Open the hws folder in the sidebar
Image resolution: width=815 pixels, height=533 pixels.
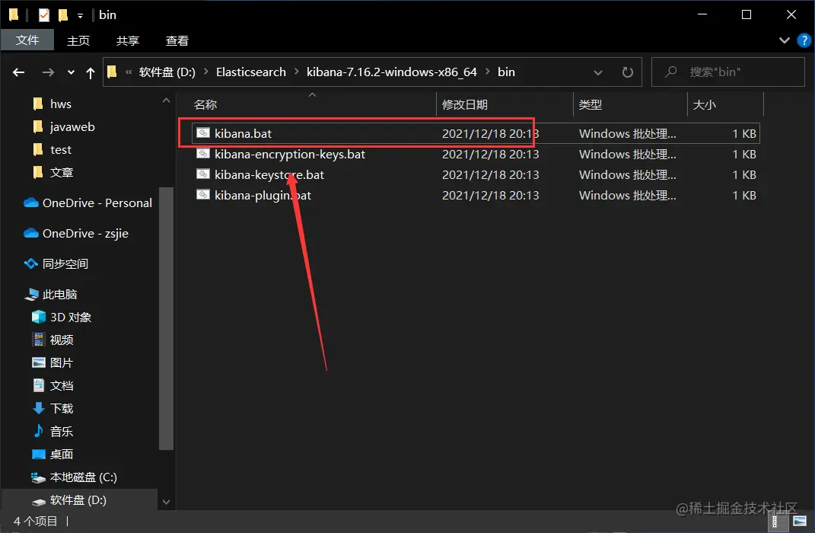tap(60, 104)
